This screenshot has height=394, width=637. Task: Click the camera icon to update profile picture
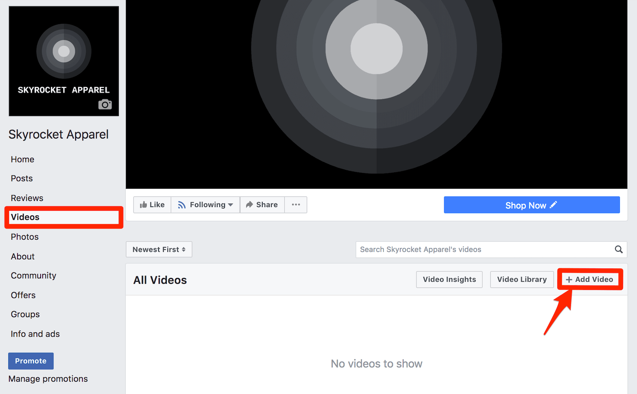tap(105, 104)
